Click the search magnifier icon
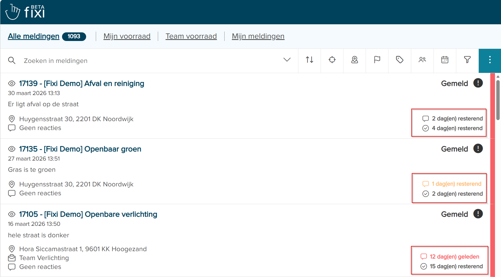The height and width of the screenshot is (277, 501). click(12, 60)
